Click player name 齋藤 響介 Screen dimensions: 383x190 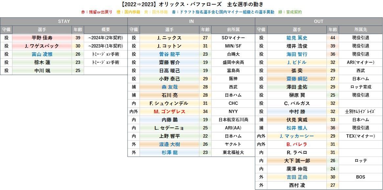tap(169, 62)
